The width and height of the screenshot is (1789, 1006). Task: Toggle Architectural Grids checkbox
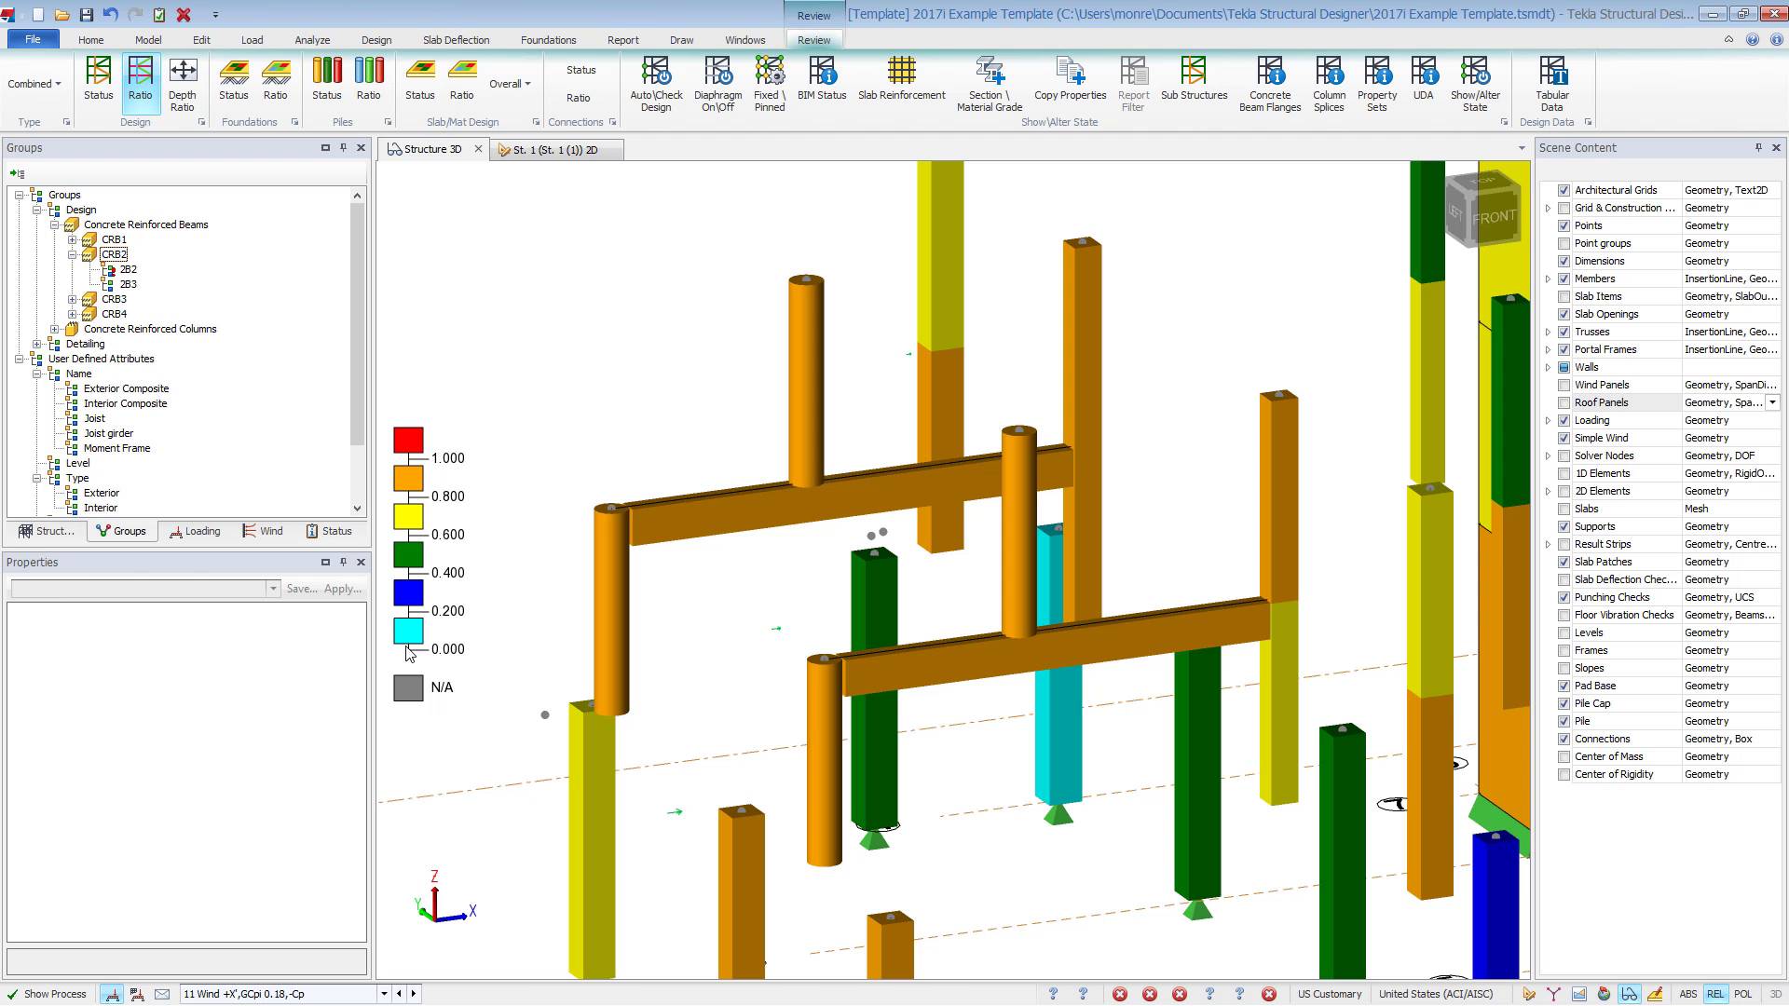click(1564, 190)
